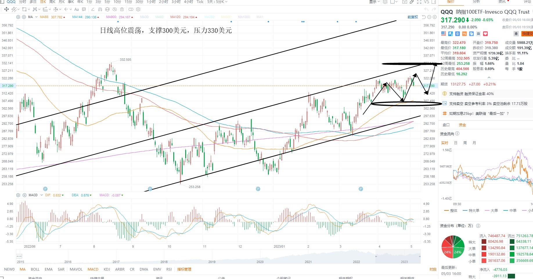This screenshot has width=533, height=279.
Task: Switch to the 资金 capital tab
Action: pos(462,125)
